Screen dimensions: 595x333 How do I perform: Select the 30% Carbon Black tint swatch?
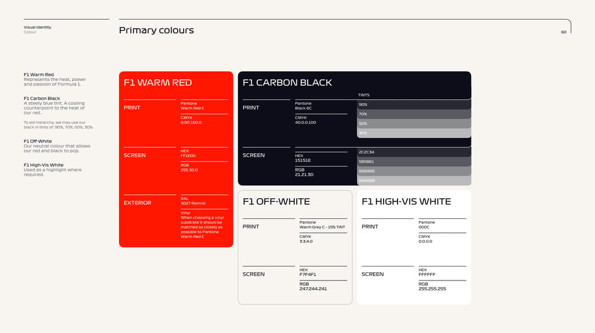tap(414, 133)
